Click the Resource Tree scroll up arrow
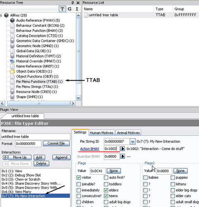Image resolution: width=199 pixels, height=207 pixels. pos(78,15)
